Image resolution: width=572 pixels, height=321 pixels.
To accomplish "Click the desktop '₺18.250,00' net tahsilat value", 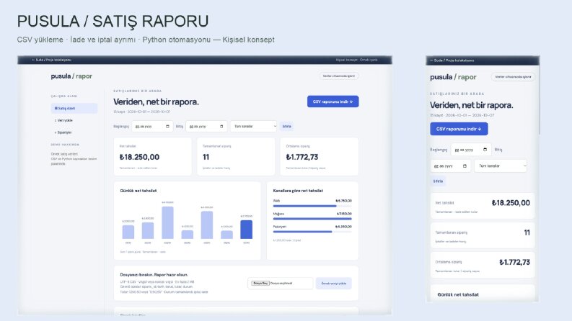I will 139,157.
